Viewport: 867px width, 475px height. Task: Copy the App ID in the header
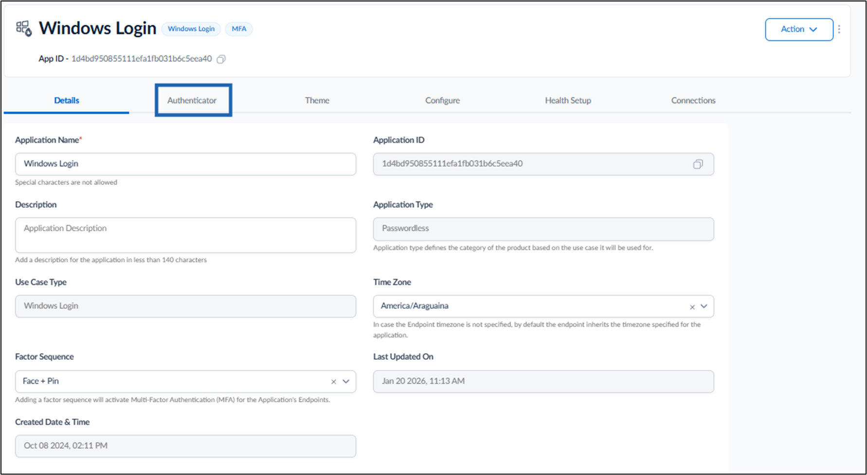[x=221, y=59]
